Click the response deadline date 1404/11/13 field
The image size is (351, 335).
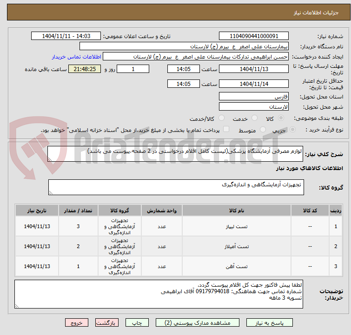pos(254,69)
